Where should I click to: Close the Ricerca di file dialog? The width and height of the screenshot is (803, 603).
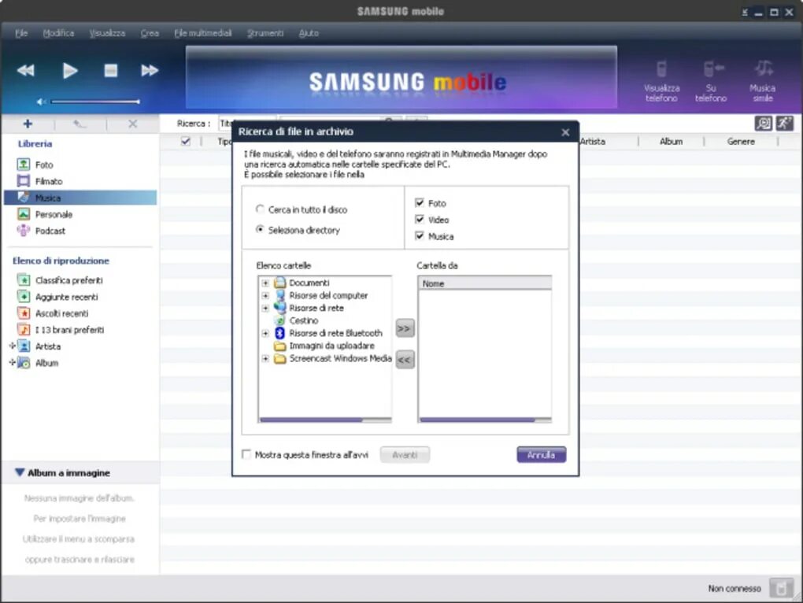coord(565,132)
